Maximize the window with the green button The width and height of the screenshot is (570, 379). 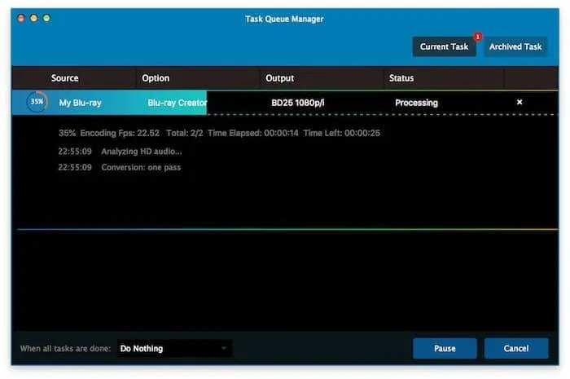point(47,18)
